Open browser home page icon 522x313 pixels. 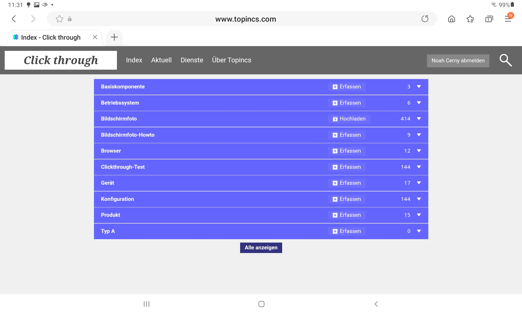tap(451, 19)
